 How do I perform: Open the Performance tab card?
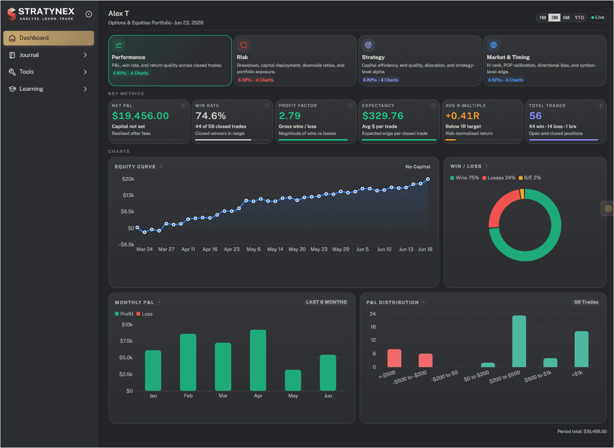point(170,61)
